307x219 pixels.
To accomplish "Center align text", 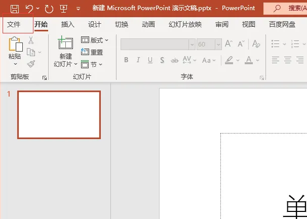I will tap(288, 60).
